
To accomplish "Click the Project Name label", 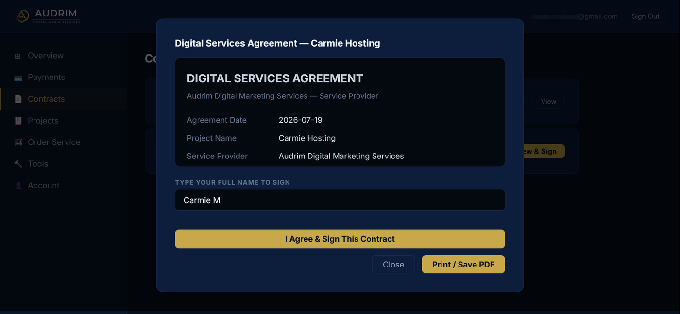I will pos(212,138).
